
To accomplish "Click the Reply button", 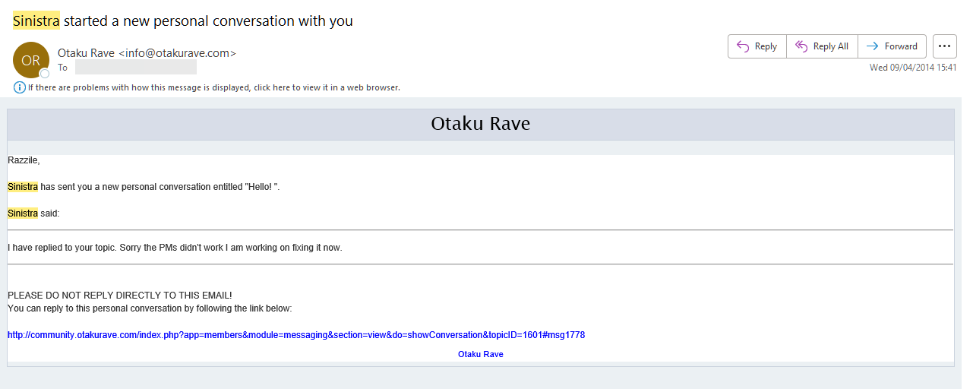I will coord(757,46).
